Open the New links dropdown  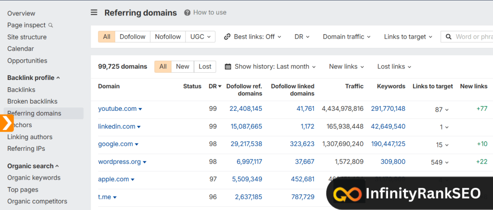tap(347, 66)
